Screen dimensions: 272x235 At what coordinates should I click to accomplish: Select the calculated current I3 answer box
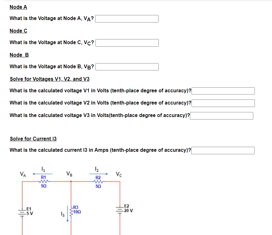coord(223,151)
